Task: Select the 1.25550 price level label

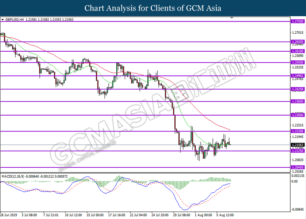Action: [298, 62]
